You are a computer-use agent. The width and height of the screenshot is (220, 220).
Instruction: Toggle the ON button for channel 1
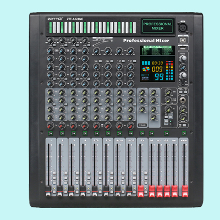(51, 133)
